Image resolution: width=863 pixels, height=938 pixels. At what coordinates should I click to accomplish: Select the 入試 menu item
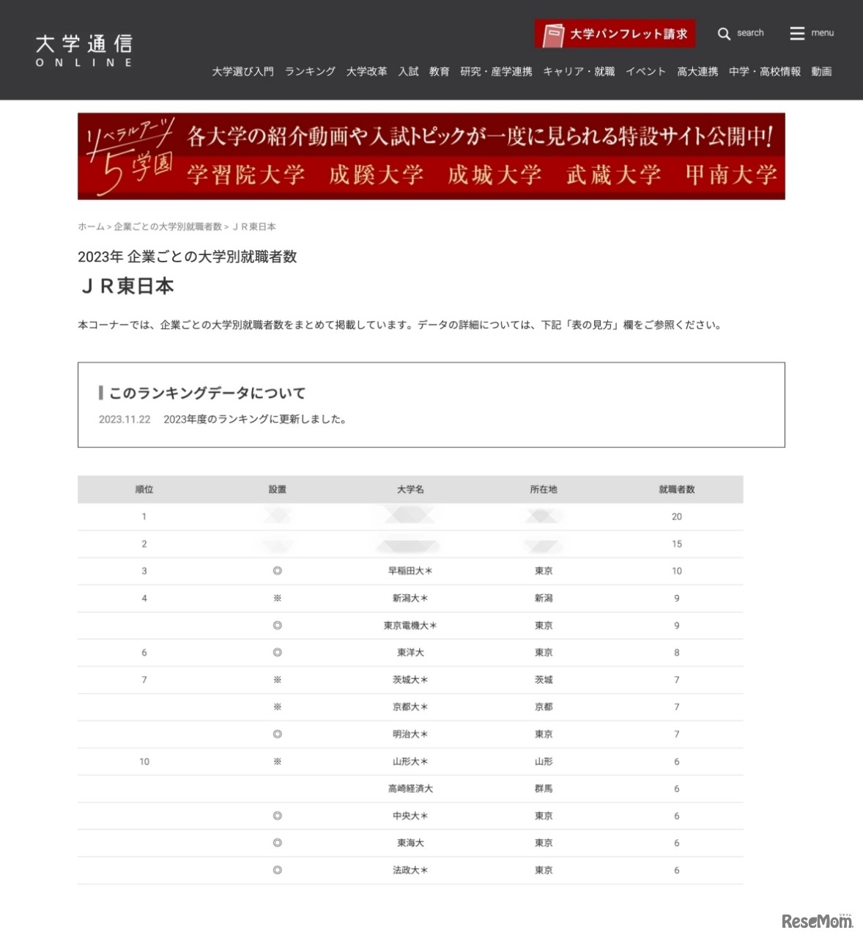408,72
